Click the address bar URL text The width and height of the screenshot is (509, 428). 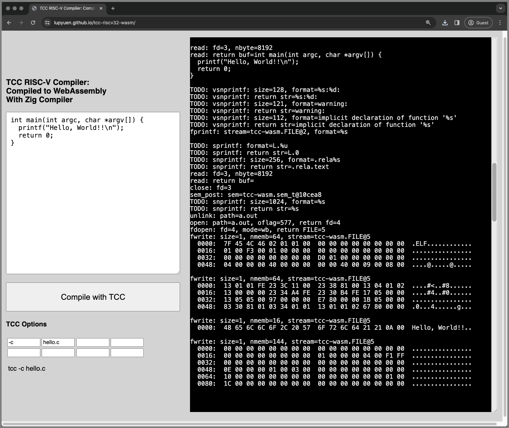(x=95, y=23)
